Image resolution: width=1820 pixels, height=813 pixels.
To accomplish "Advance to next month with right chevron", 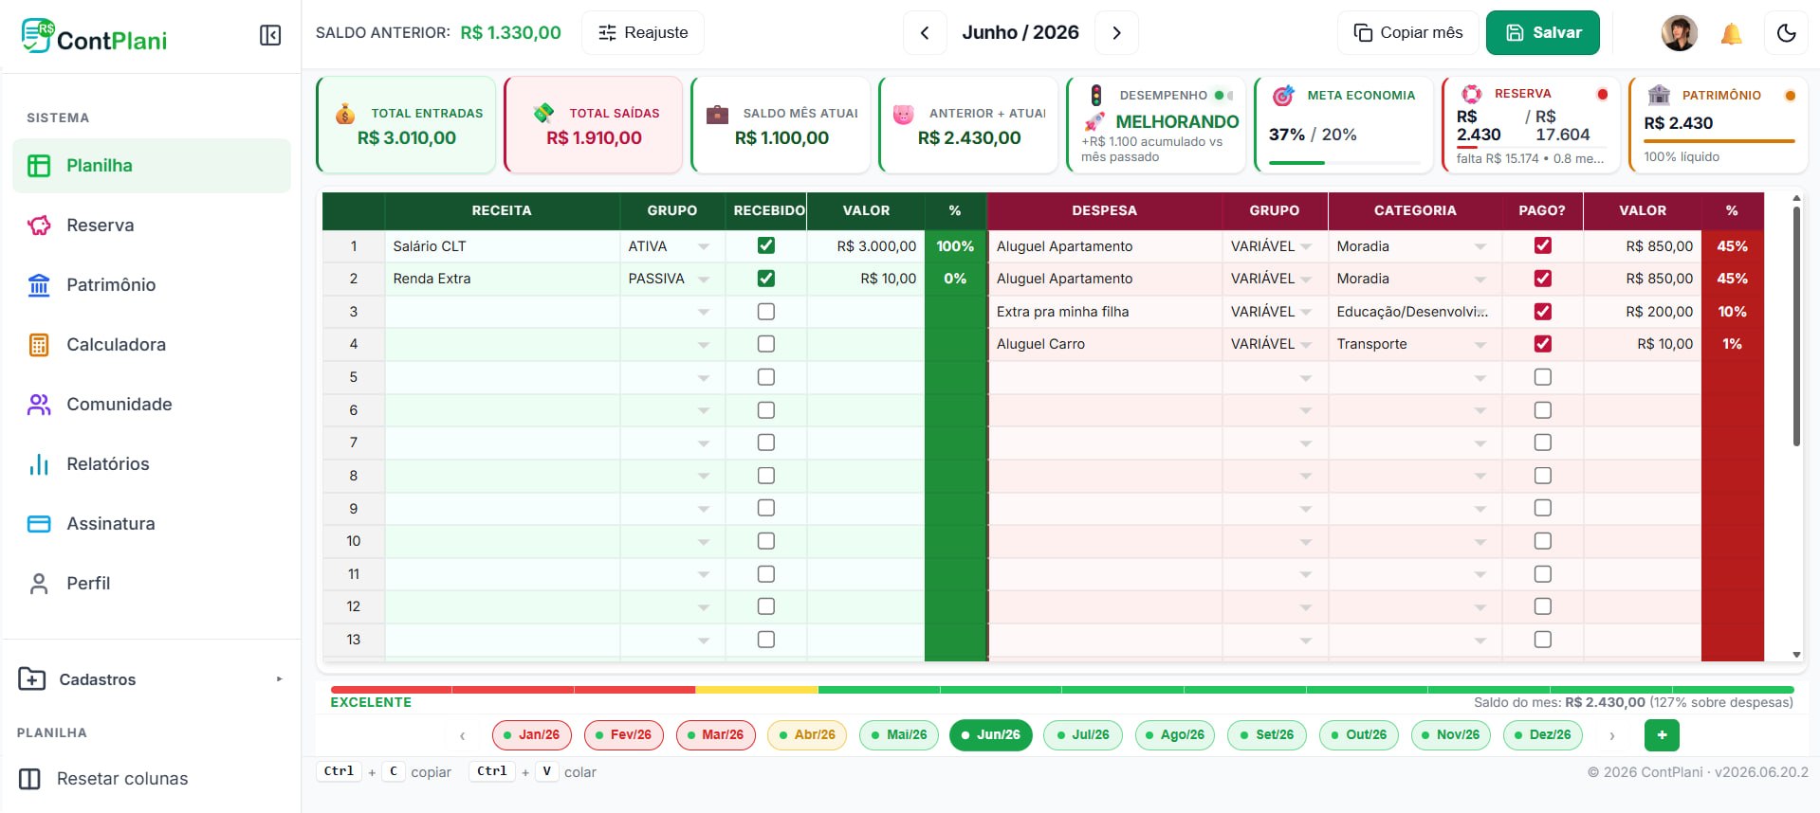I will pos(1116,33).
